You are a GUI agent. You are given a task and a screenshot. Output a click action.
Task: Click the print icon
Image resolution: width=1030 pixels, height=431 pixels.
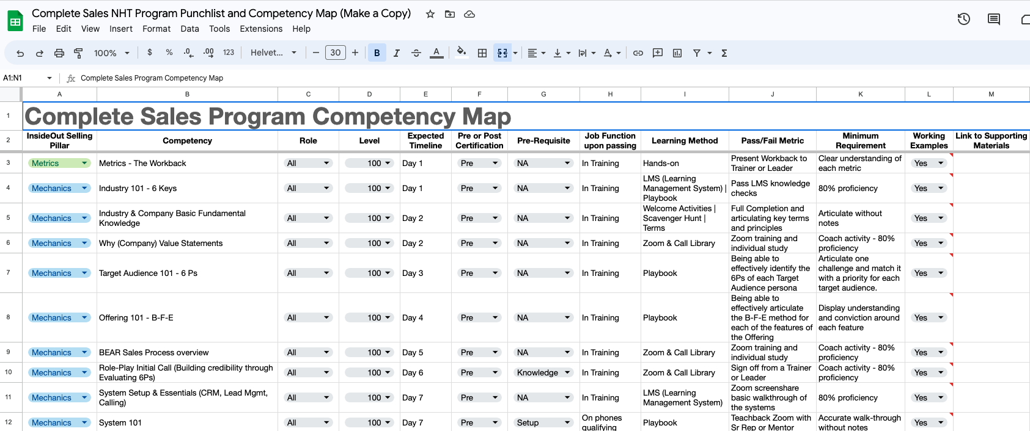click(x=59, y=53)
